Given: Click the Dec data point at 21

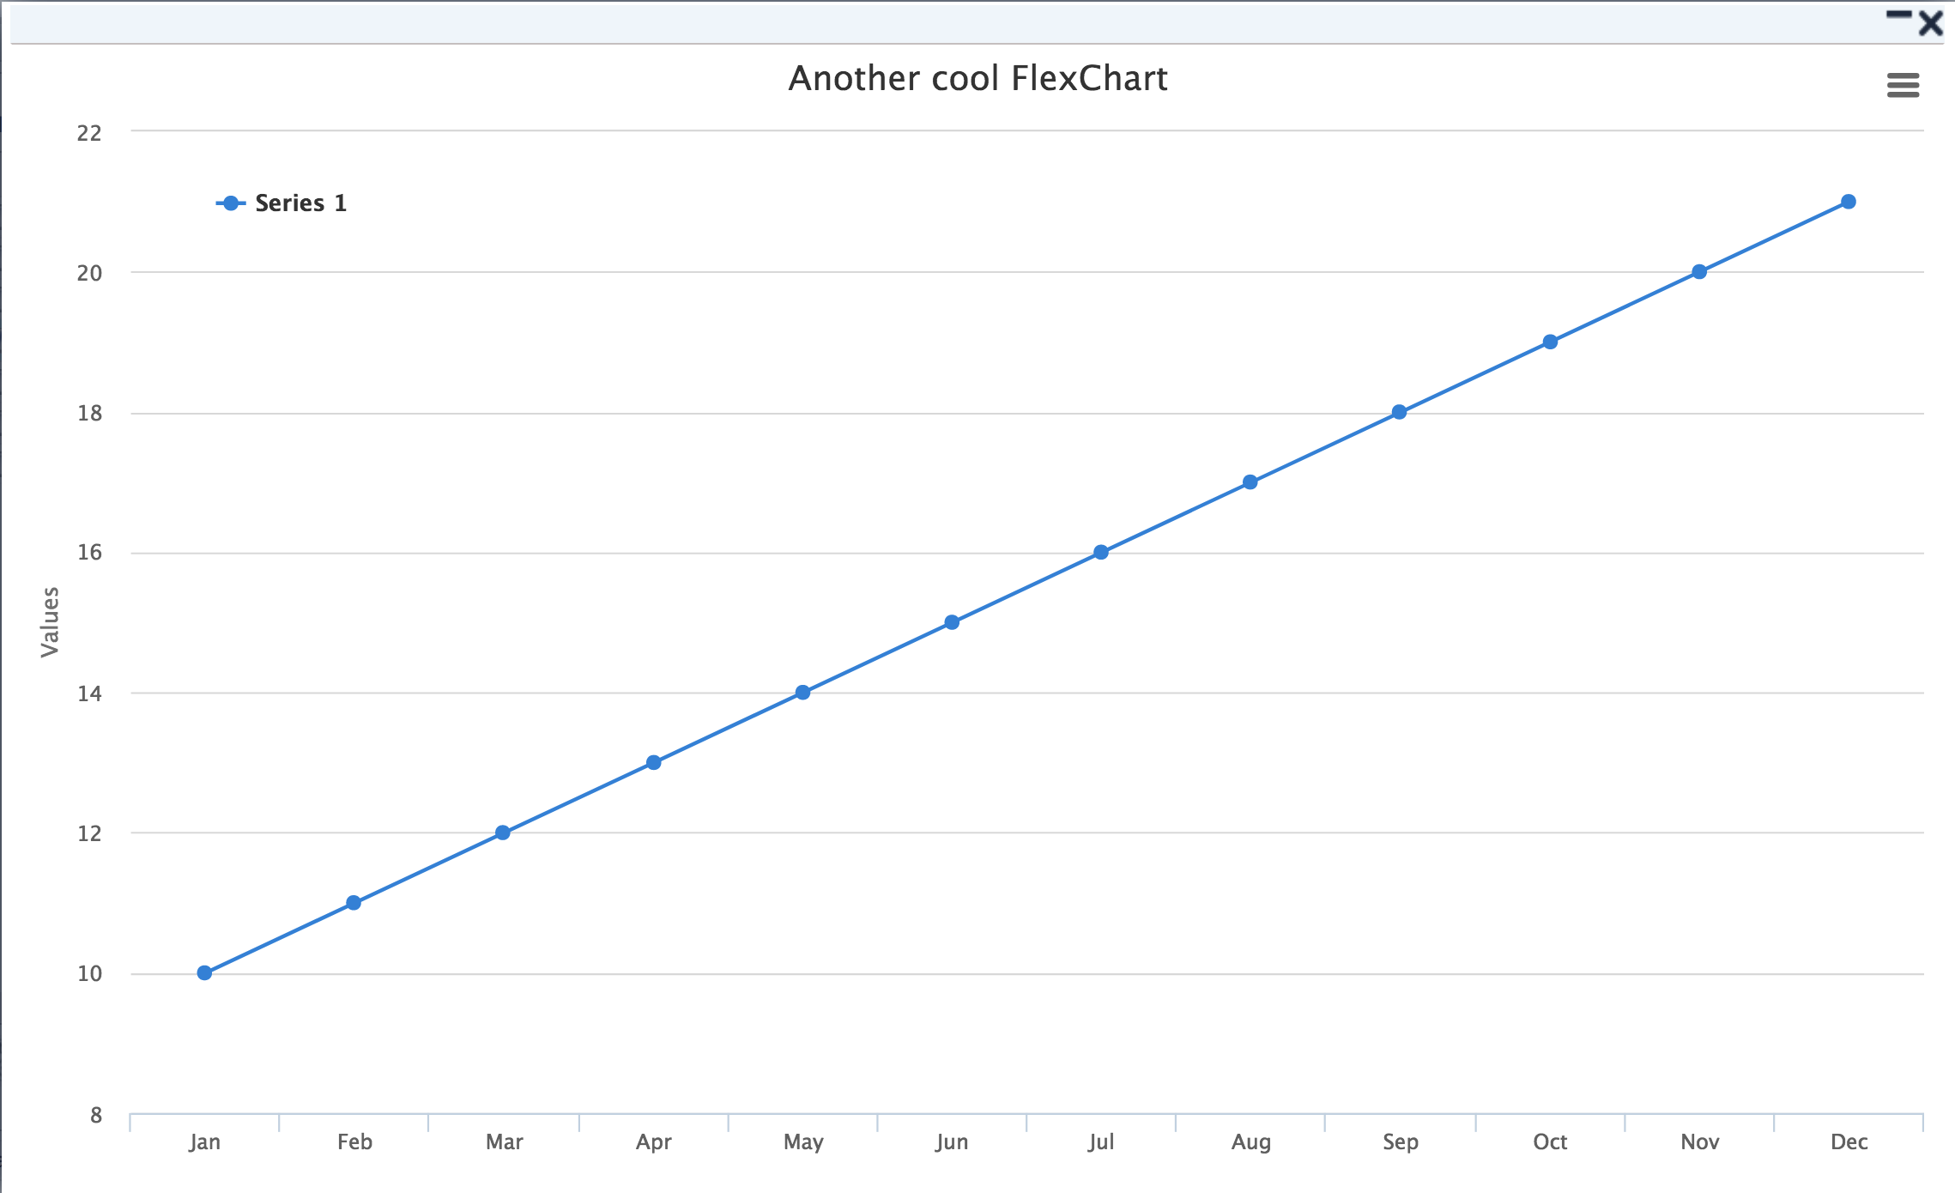Looking at the screenshot, I should click(1849, 202).
